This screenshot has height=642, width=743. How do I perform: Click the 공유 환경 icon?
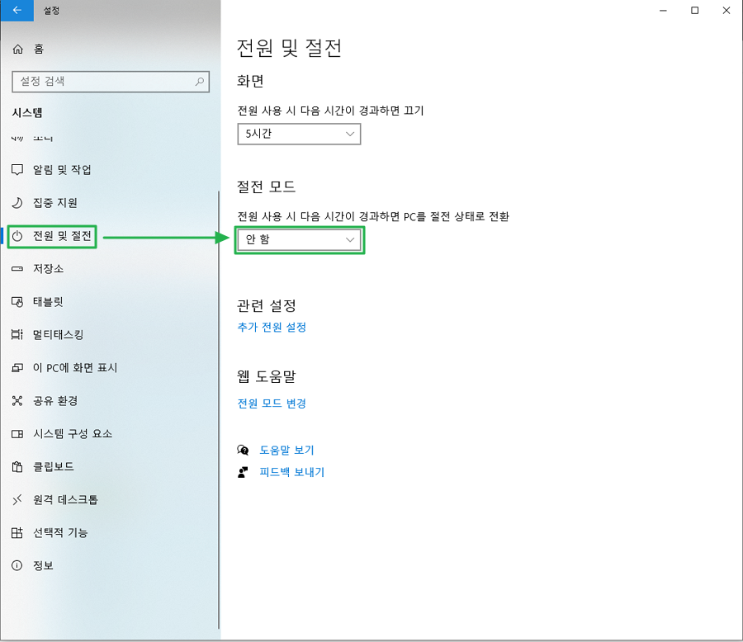tap(17, 401)
